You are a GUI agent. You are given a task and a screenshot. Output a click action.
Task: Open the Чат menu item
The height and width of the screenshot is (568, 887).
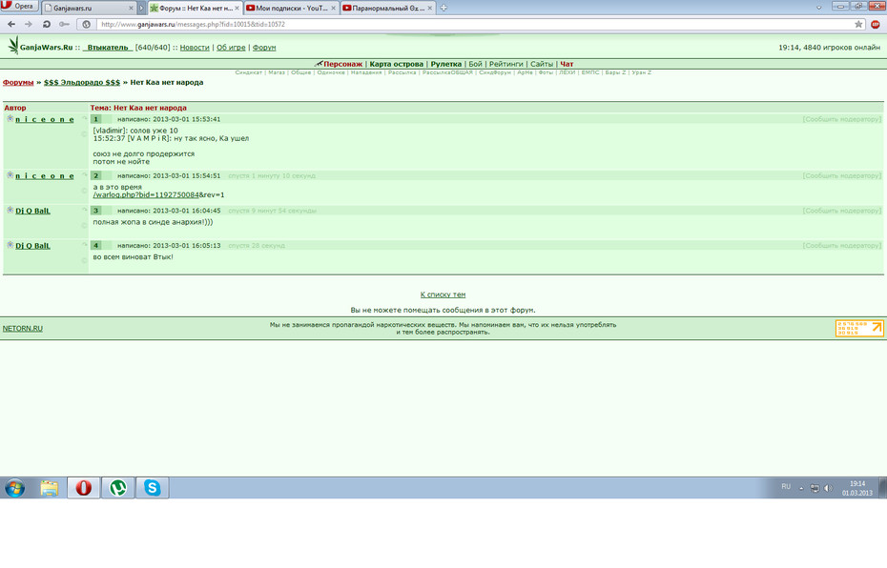567,64
